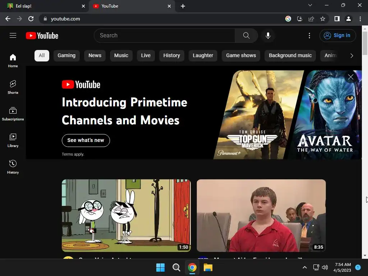Go back with the browser arrow

point(8,19)
